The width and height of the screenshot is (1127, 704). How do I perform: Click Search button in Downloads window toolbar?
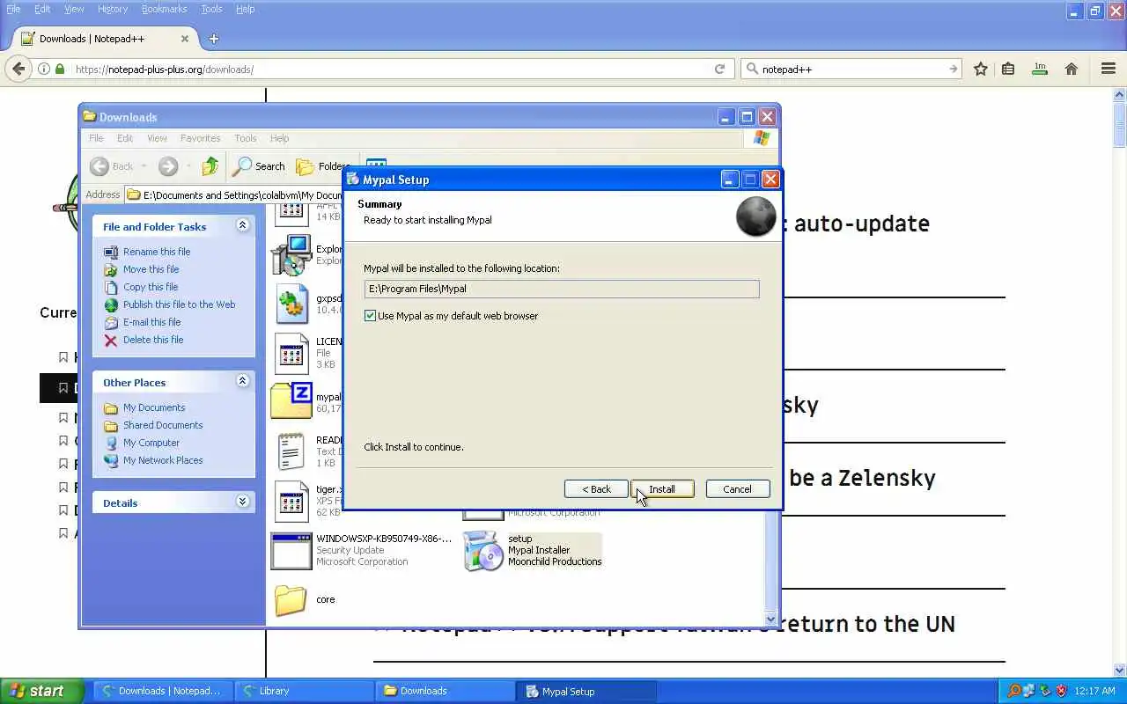pos(259,165)
